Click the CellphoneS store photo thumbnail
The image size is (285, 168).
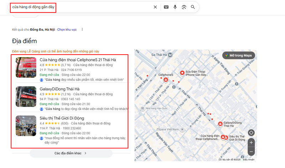point(26,67)
